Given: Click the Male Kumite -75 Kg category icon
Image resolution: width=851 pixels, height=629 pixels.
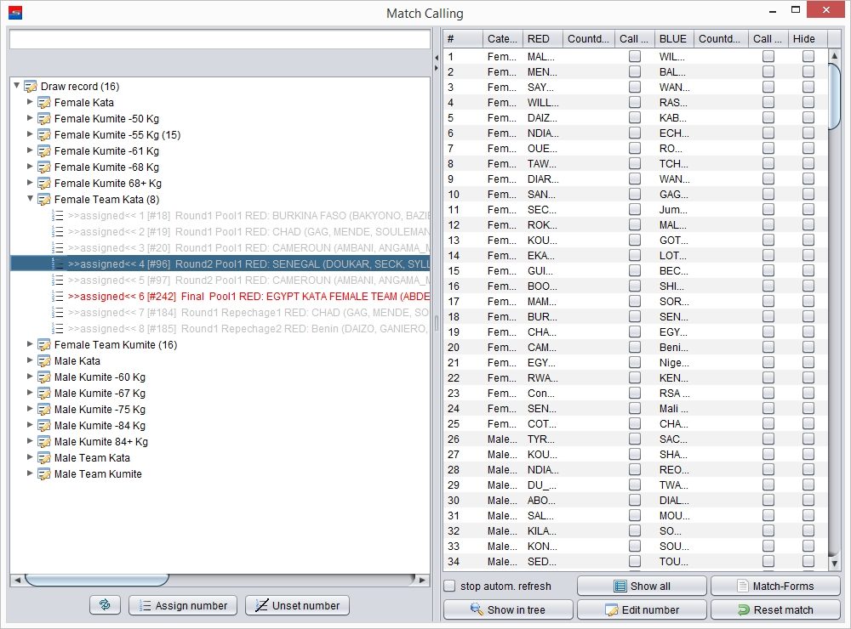Looking at the screenshot, I should pyautogui.click(x=44, y=410).
